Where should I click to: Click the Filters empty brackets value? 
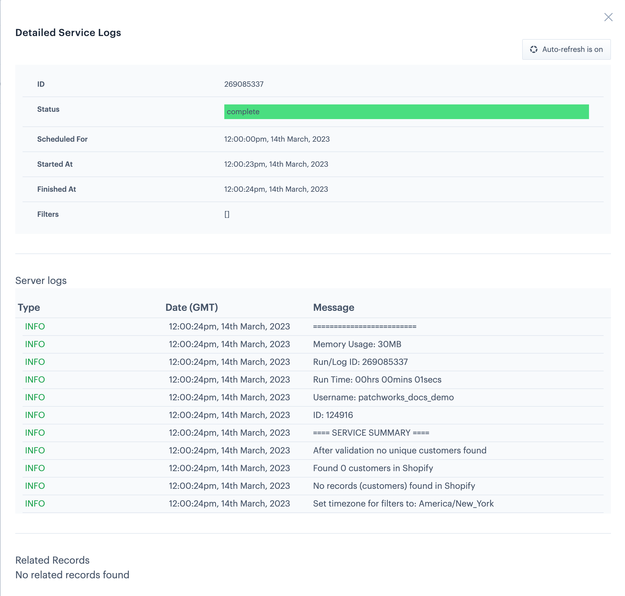(x=227, y=214)
